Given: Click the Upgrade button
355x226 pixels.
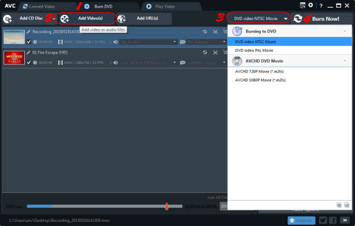Looking at the screenshot, I should (301, 220).
